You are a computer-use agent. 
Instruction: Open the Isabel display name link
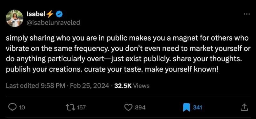pos(36,14)
